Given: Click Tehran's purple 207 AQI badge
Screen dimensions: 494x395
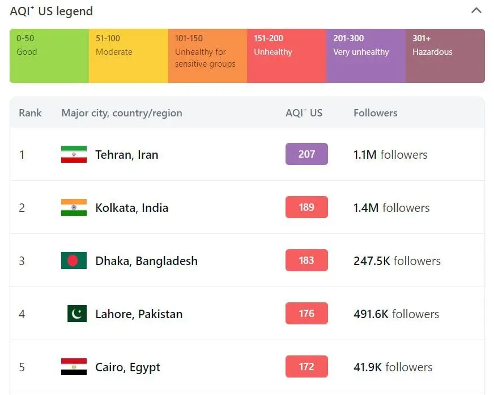Looking at the screenshot, I should coord(306,154).
